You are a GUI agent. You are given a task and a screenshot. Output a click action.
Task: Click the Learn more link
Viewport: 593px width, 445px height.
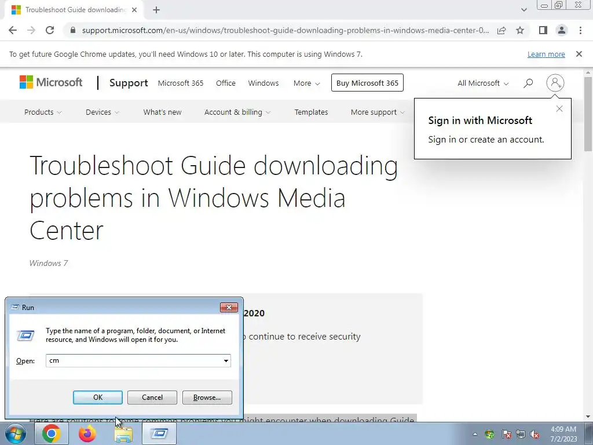[546, 54]
